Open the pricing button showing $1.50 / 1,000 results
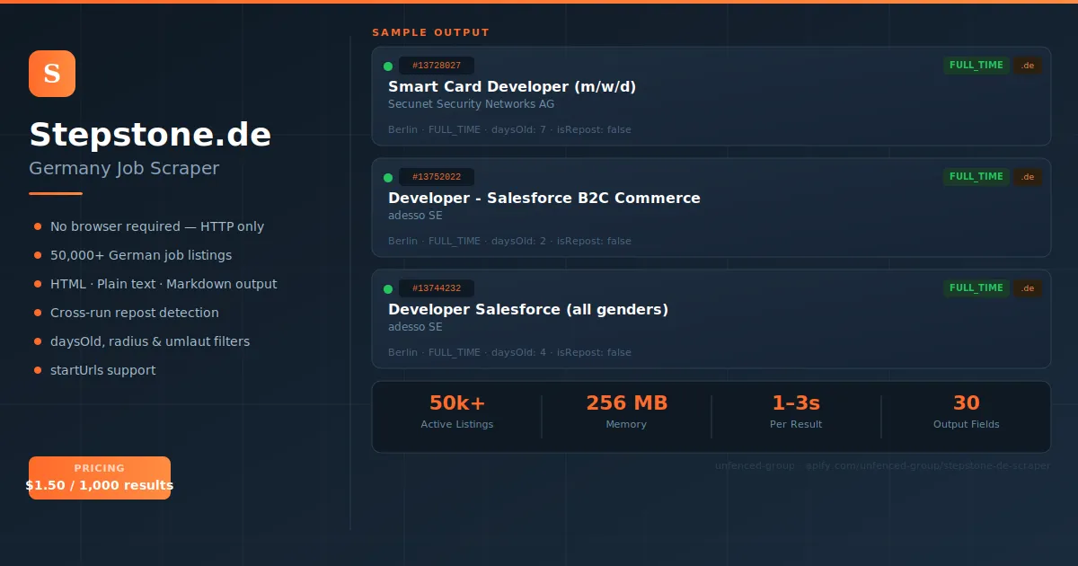 pos(100,478)
